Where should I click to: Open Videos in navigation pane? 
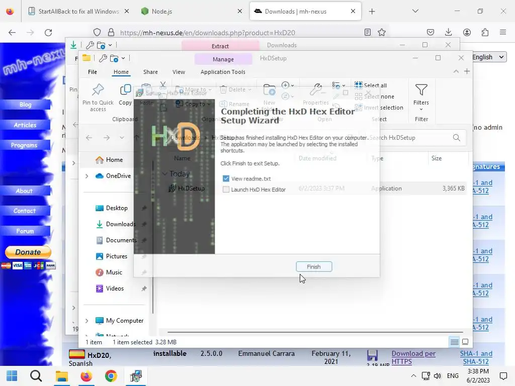pyautogui.click(x=110, y=288)
